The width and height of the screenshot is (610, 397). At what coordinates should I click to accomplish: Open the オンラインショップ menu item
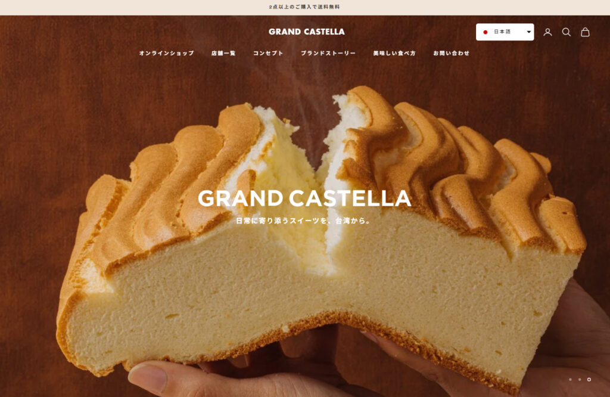point(167,53)
